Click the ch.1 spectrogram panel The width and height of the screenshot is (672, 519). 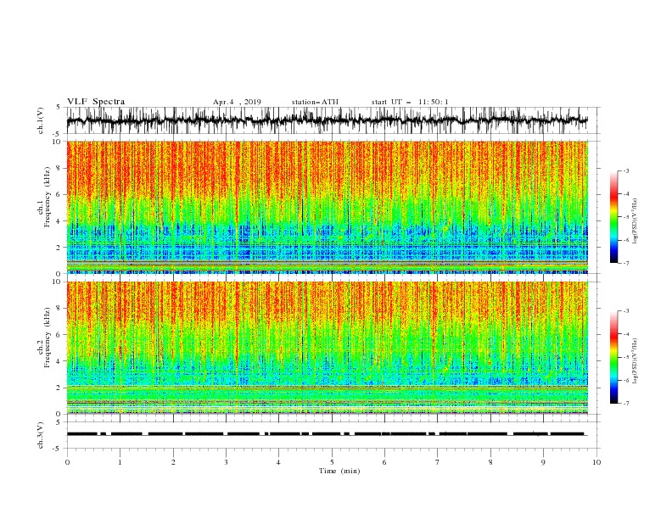tap(328, 207)
